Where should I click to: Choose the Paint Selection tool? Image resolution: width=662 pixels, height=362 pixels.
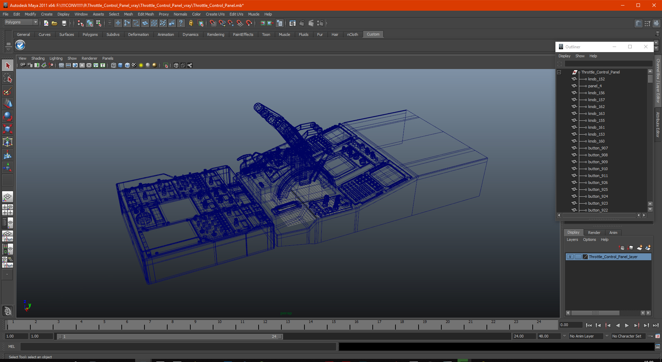(x=8, y=91)
